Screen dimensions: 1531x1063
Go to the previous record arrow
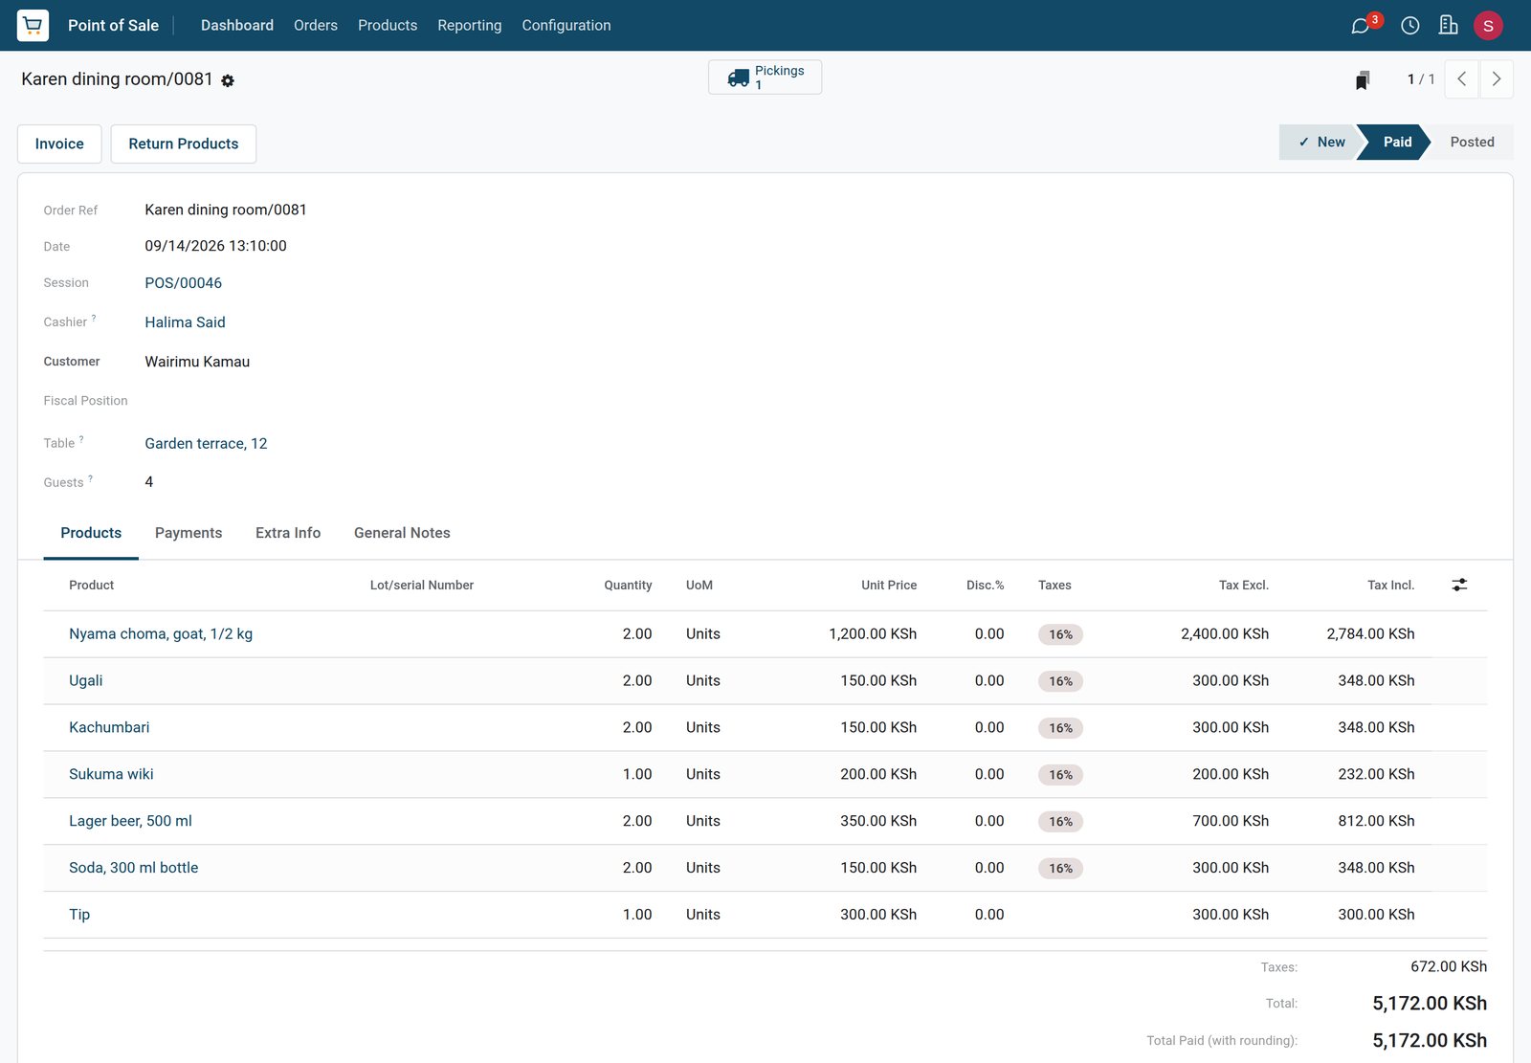(x=1461, y=79)
